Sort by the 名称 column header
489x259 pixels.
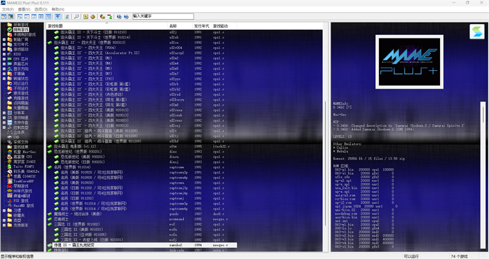[180, 26]
